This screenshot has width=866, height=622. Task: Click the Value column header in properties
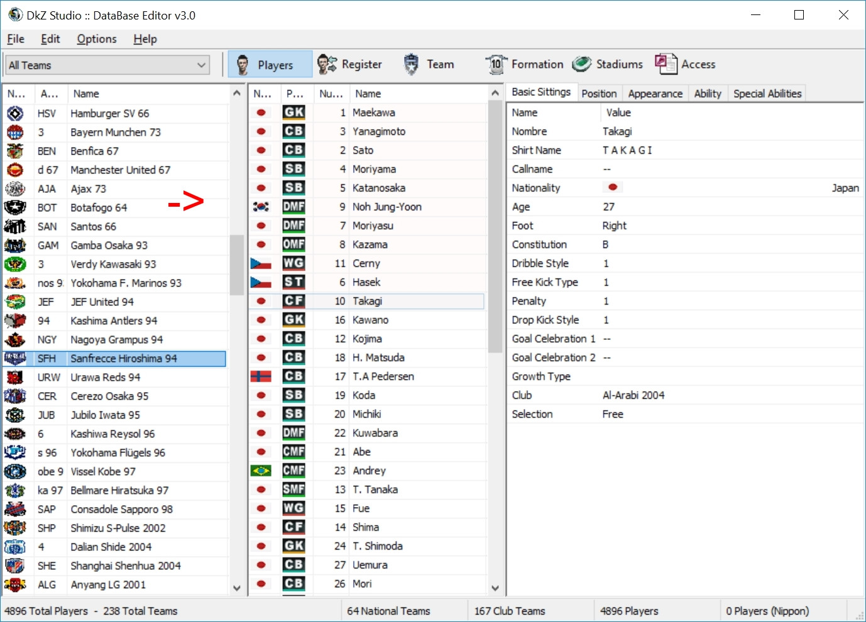(732, 112)
